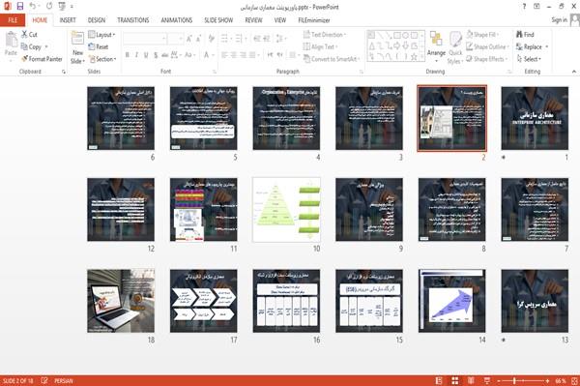Select the star shape in Shapes gallery
Image resolution: width=580 pixels, height=386 pixels.
[415, 57]
